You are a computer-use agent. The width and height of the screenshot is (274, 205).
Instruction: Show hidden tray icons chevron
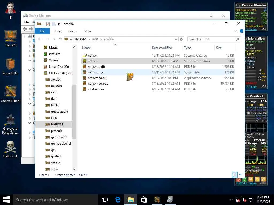point(231,200)
